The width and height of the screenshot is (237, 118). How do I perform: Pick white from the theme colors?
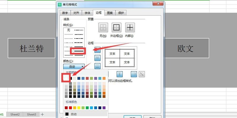(66, 78)
